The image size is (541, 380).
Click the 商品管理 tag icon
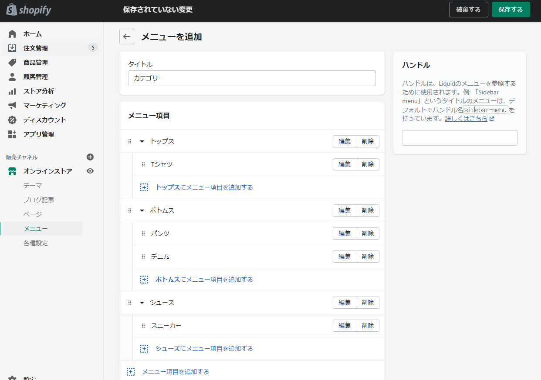pyautogui.click(x=12, y=63)
